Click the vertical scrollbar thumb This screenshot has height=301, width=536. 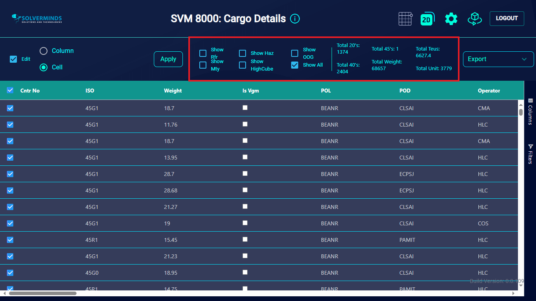click(x=521, y=112)
